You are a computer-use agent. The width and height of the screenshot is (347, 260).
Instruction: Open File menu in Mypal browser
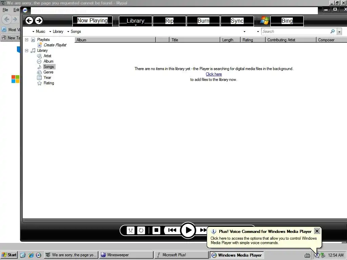[x=5, y=10]
